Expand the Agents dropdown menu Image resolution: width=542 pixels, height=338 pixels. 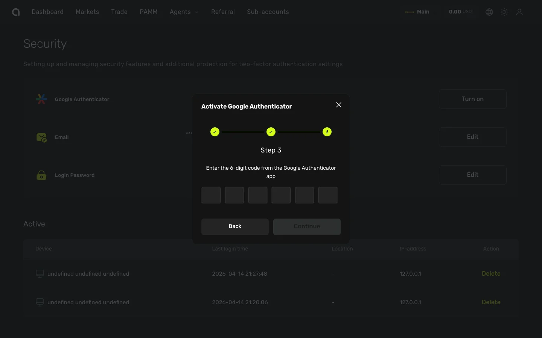pos(184,12)
